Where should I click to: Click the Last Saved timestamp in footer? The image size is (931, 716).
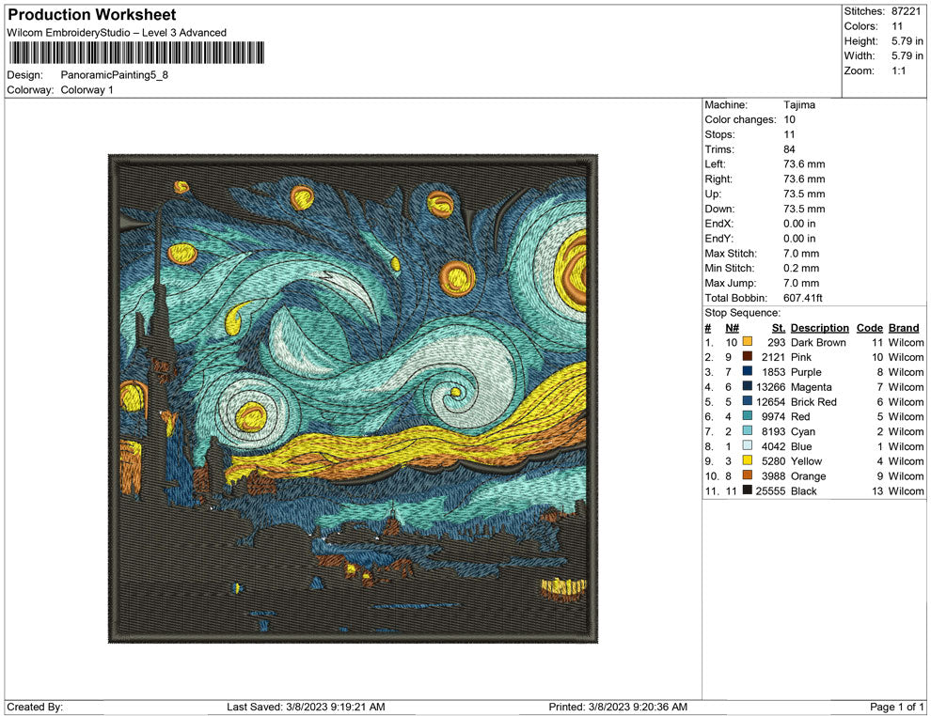(x=306, y=707)
